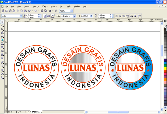This screenshot has height=114, width=167.
Task: Click the Import icon in toolbar
Action: coord(42,11)
